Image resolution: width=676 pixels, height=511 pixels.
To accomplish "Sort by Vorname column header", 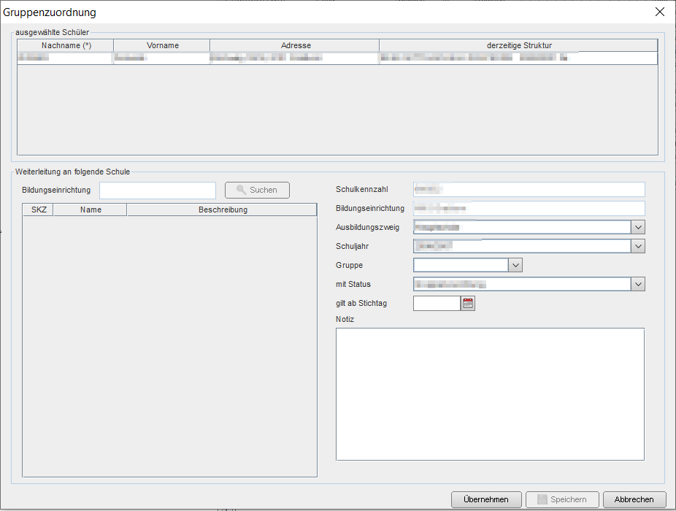I will pos(162,45).
